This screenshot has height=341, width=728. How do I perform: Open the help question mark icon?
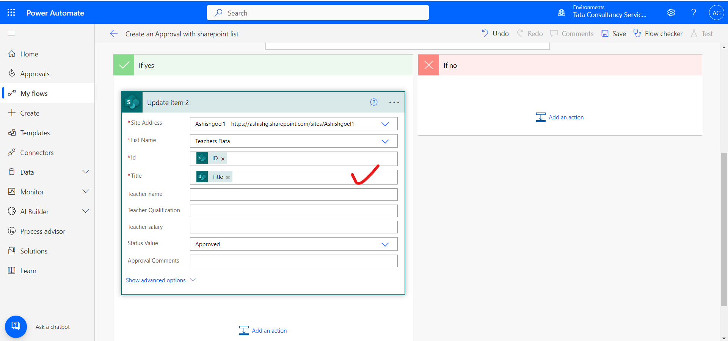click(x=693, y=13)
